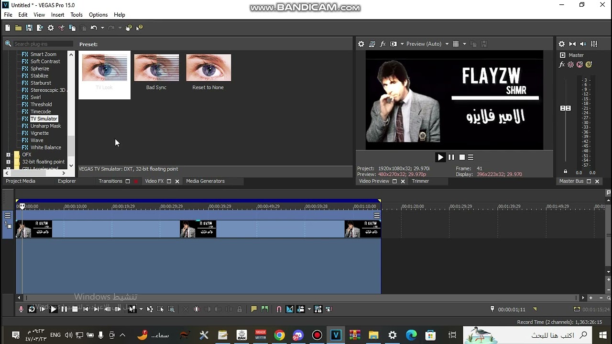The height and width of the screenshot is (344, 612).
Task: Open interactive tutorials help icon
Action: tap(129, 28)
